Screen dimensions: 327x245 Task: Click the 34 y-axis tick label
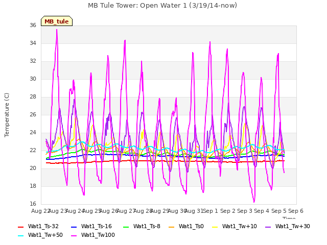(x=33, y=43)
